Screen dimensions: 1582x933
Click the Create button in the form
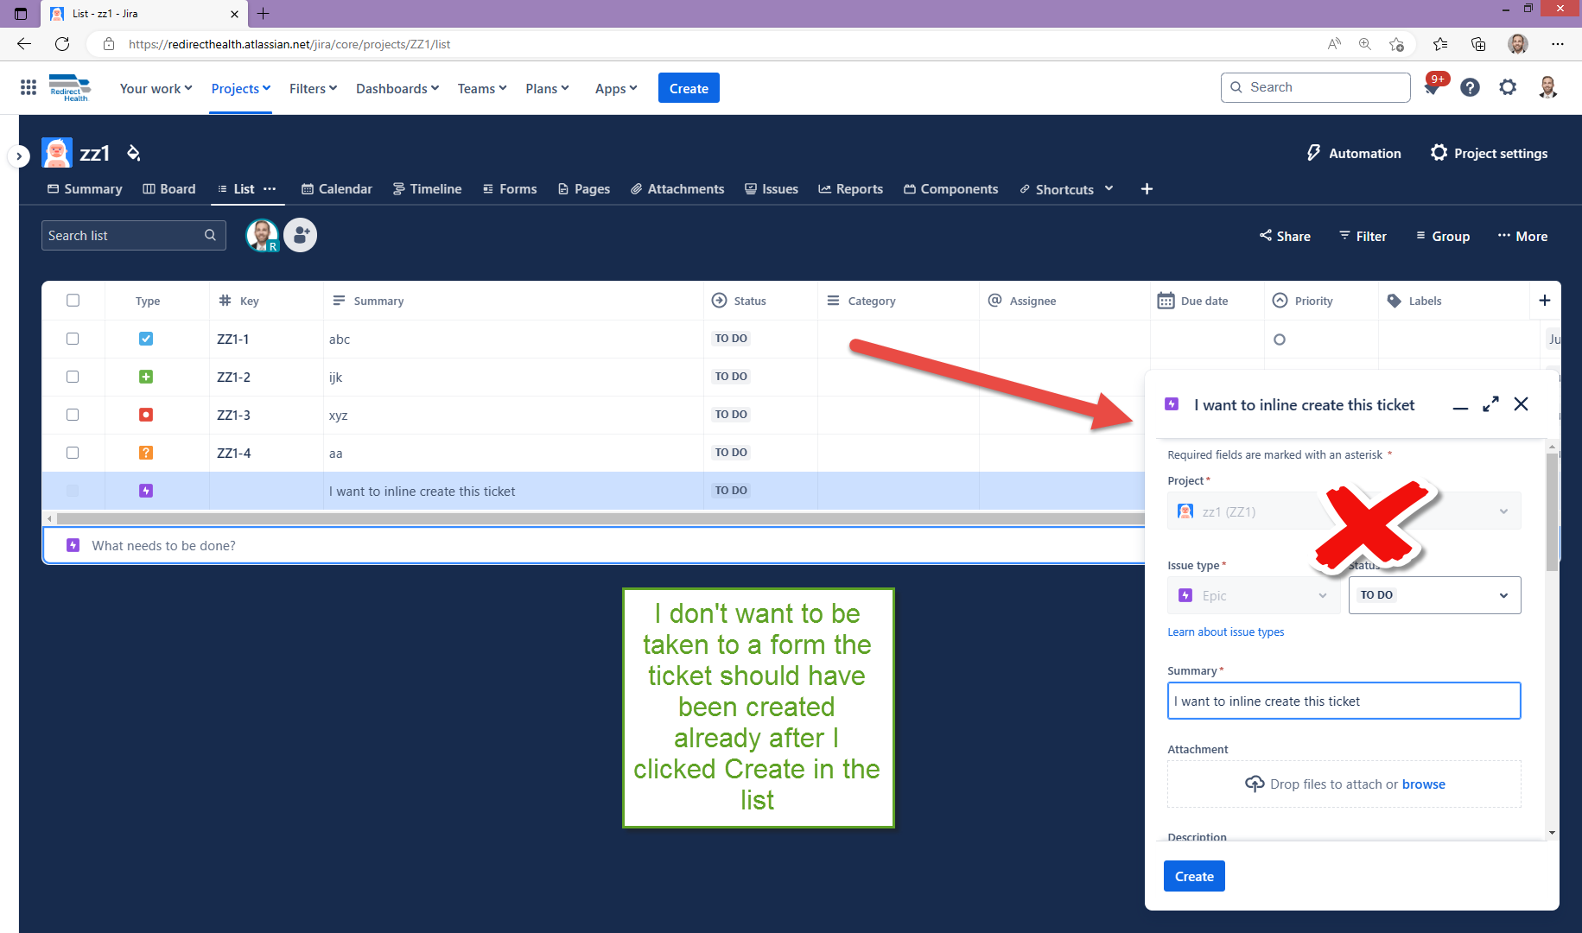1194,876
